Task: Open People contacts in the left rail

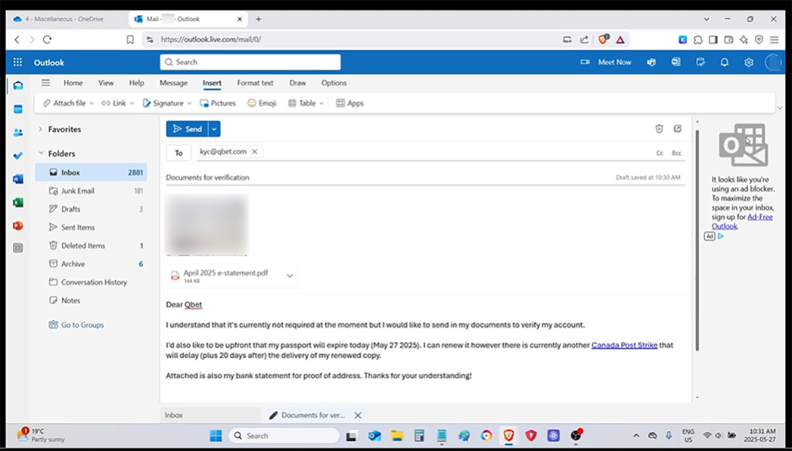Action: (18, 132)
